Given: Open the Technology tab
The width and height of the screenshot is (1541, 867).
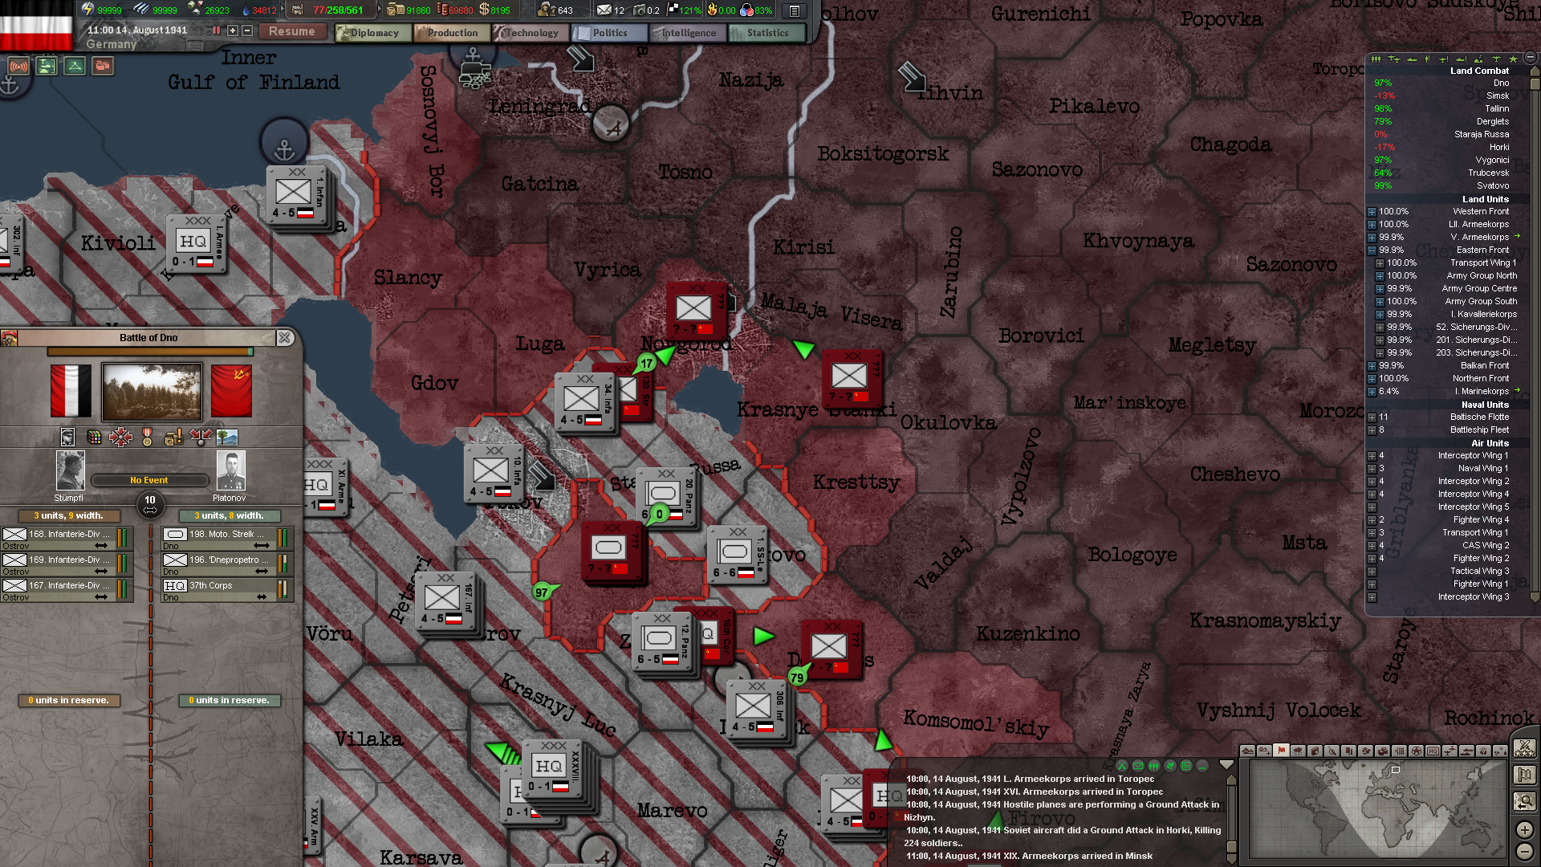Looking at the screenshot, I should tap(531, 33).
